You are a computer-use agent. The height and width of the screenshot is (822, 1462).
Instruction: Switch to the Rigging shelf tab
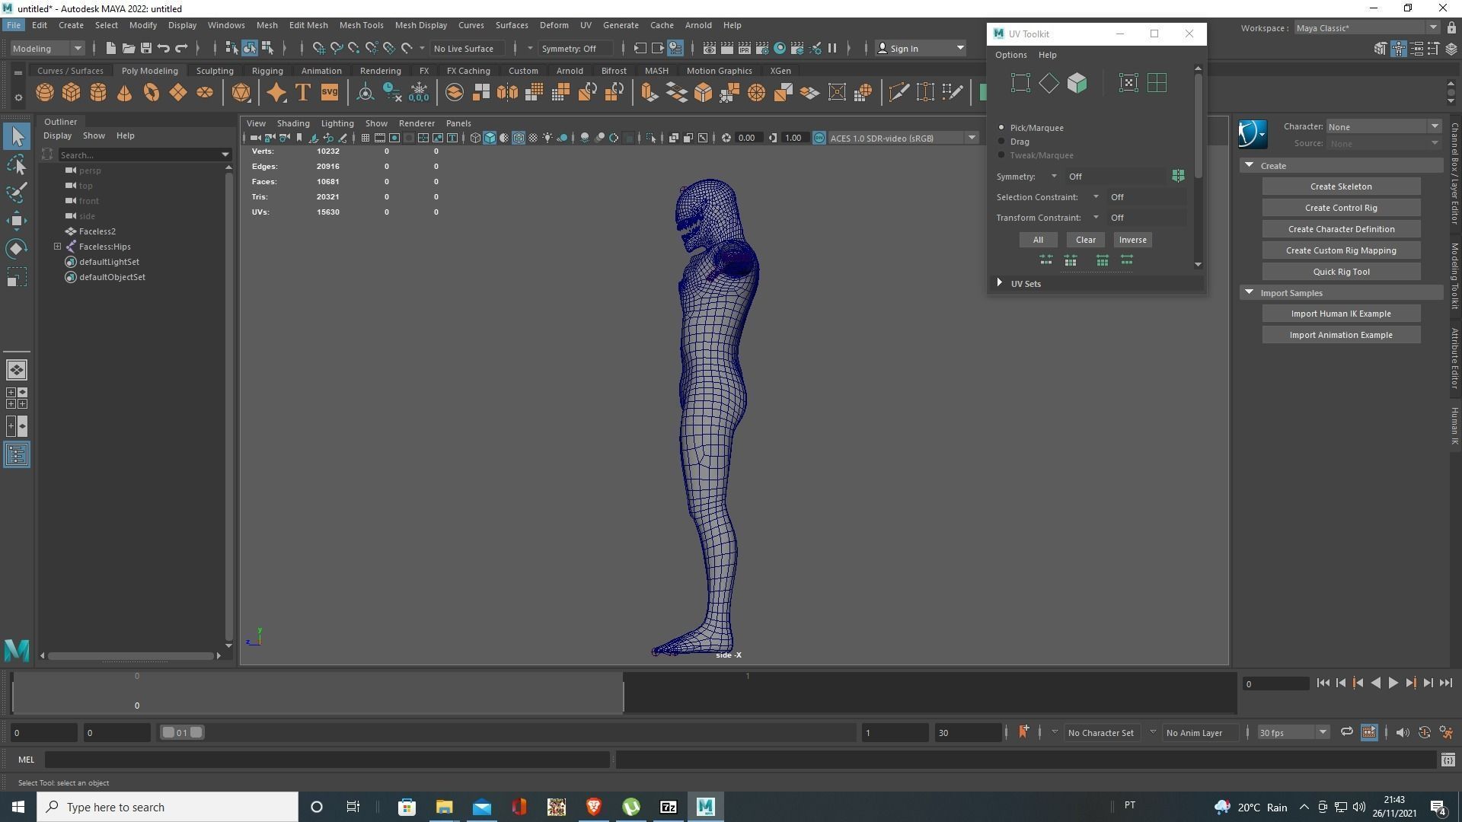[267, 71]
